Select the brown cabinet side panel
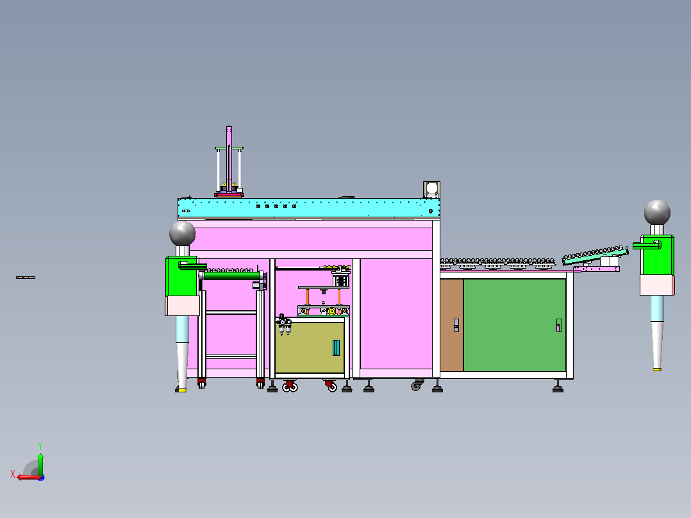 (x=452, y=325)
